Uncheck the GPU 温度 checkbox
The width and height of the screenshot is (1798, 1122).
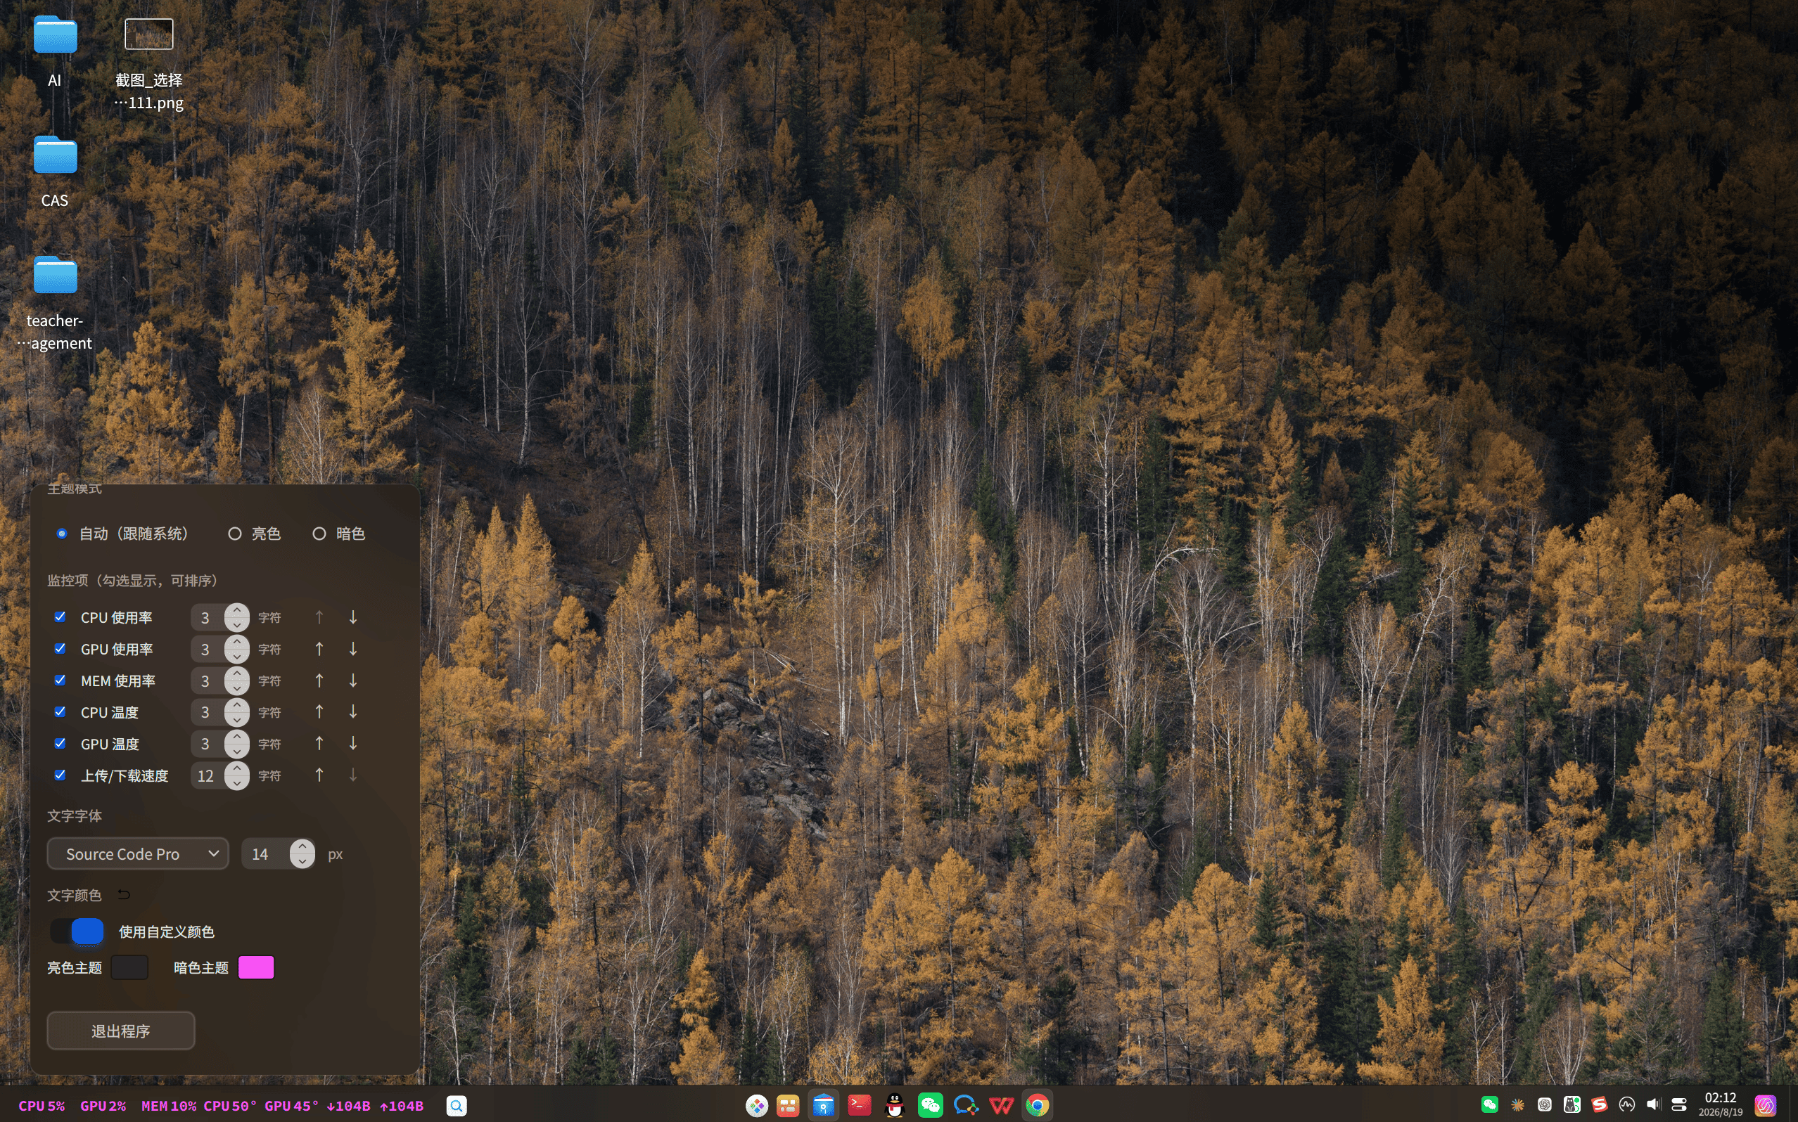(x=60, y=743)
